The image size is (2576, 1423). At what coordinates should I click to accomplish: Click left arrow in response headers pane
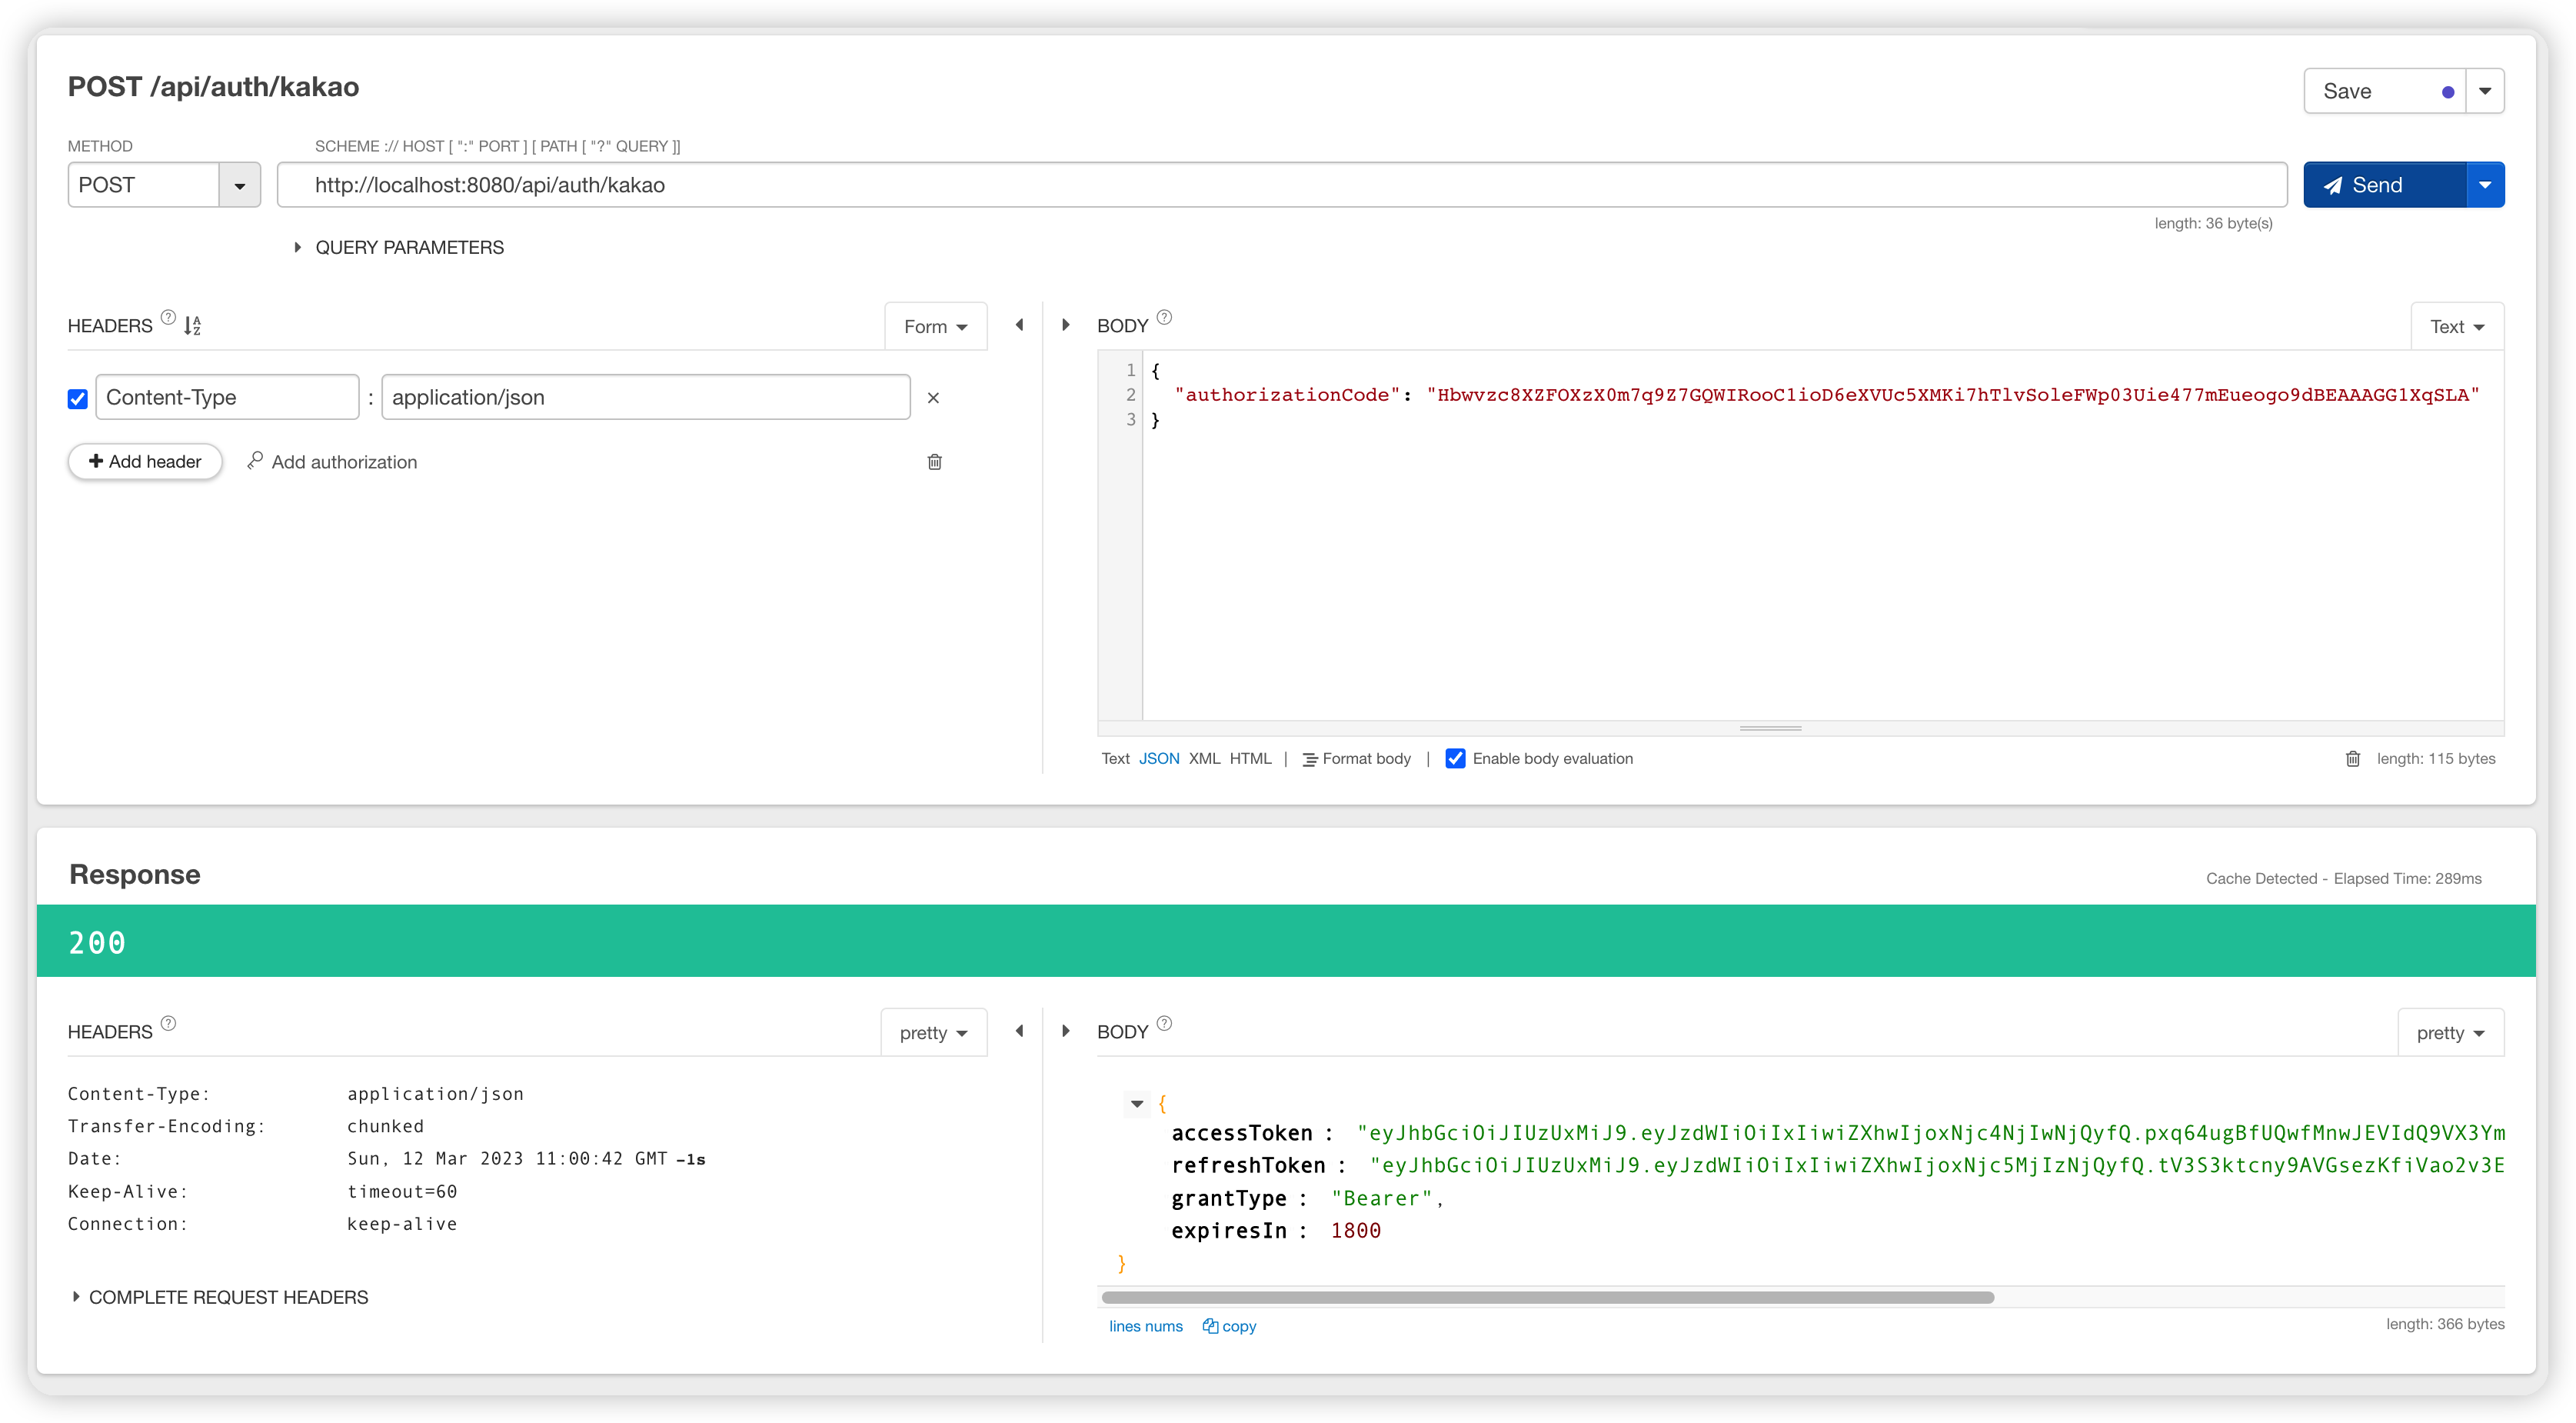coord(1019,1031)
